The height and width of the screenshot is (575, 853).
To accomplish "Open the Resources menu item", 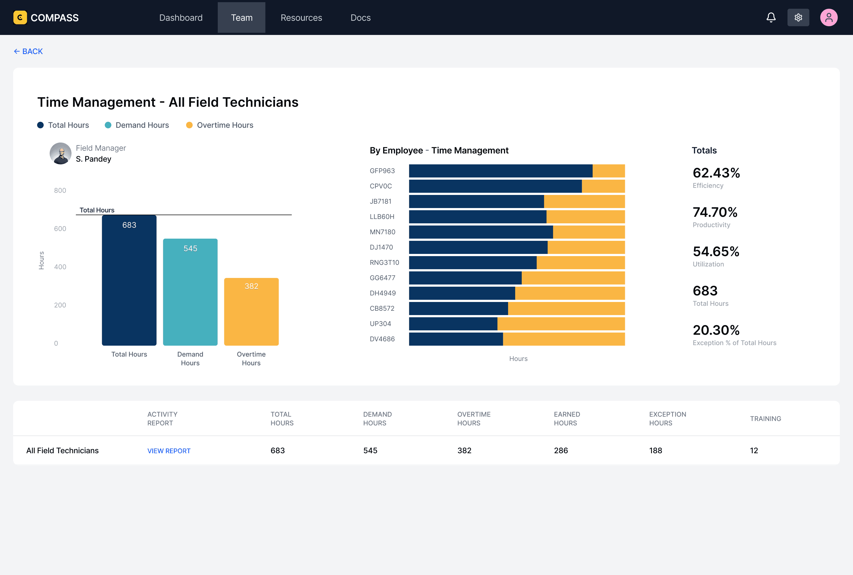I will [301, 17].
